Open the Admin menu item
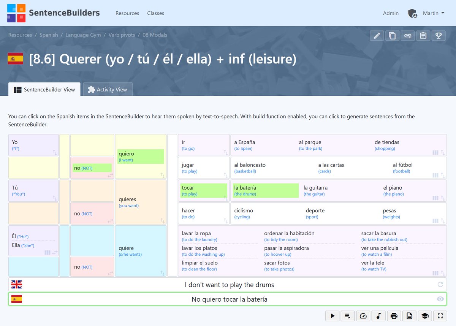This screenshot has height=326, width=456. pyautogui.click(x=391, y=13)
